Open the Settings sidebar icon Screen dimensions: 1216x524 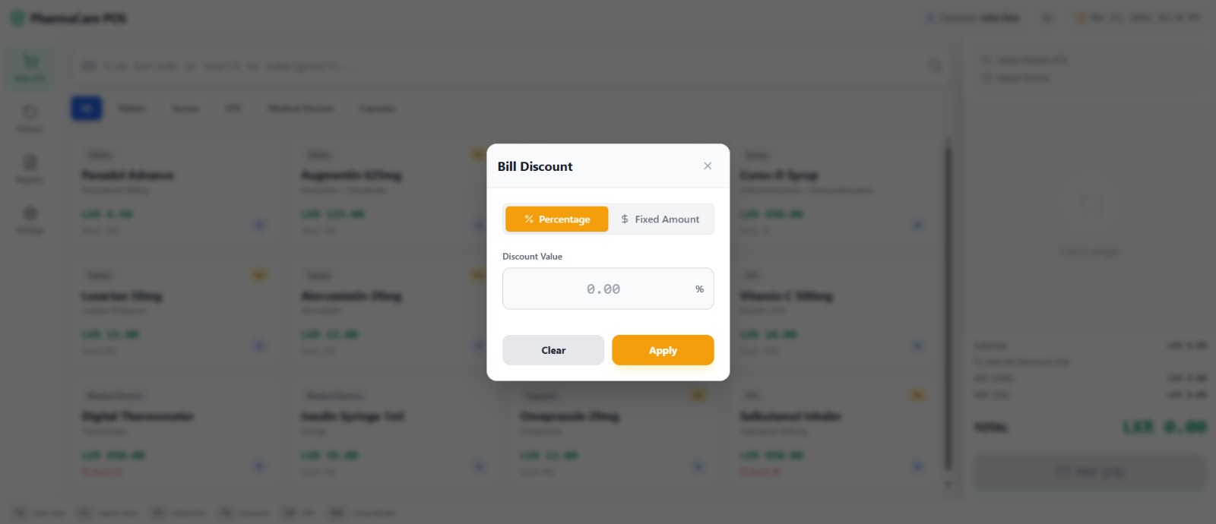pos(30,219)
